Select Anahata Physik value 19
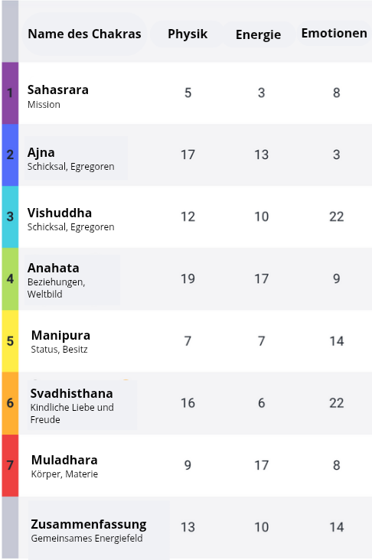Viewport: 372px width, 560px height. pos(188,279)
